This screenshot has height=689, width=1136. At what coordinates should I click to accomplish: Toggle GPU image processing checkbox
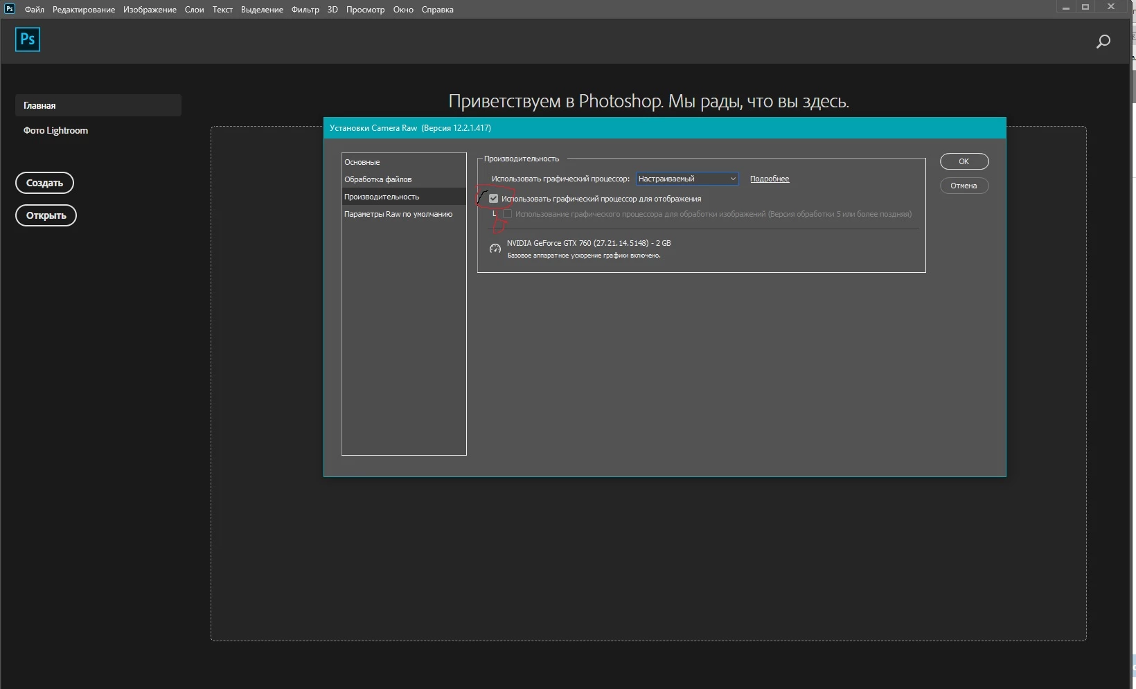point(508,214)
